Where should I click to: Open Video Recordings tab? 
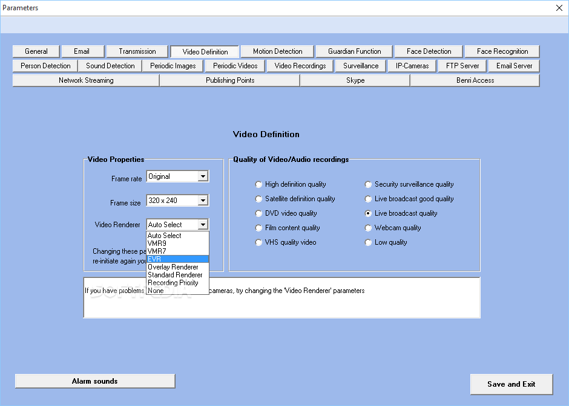300,66
